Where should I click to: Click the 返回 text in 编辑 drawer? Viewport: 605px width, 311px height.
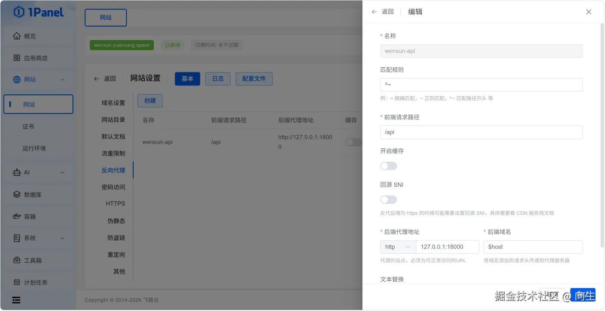tap(388, 12)
